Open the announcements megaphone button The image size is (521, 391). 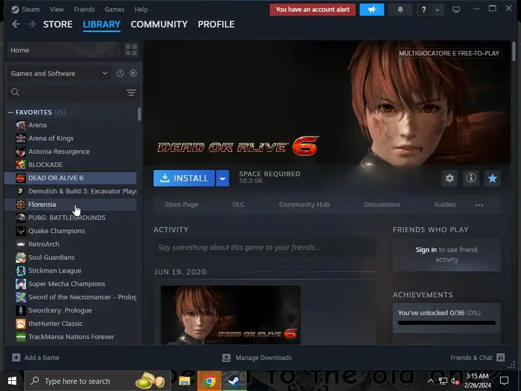[x=372, y=10]
